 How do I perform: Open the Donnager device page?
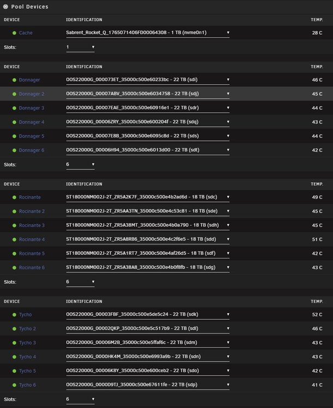coord(29,80)
